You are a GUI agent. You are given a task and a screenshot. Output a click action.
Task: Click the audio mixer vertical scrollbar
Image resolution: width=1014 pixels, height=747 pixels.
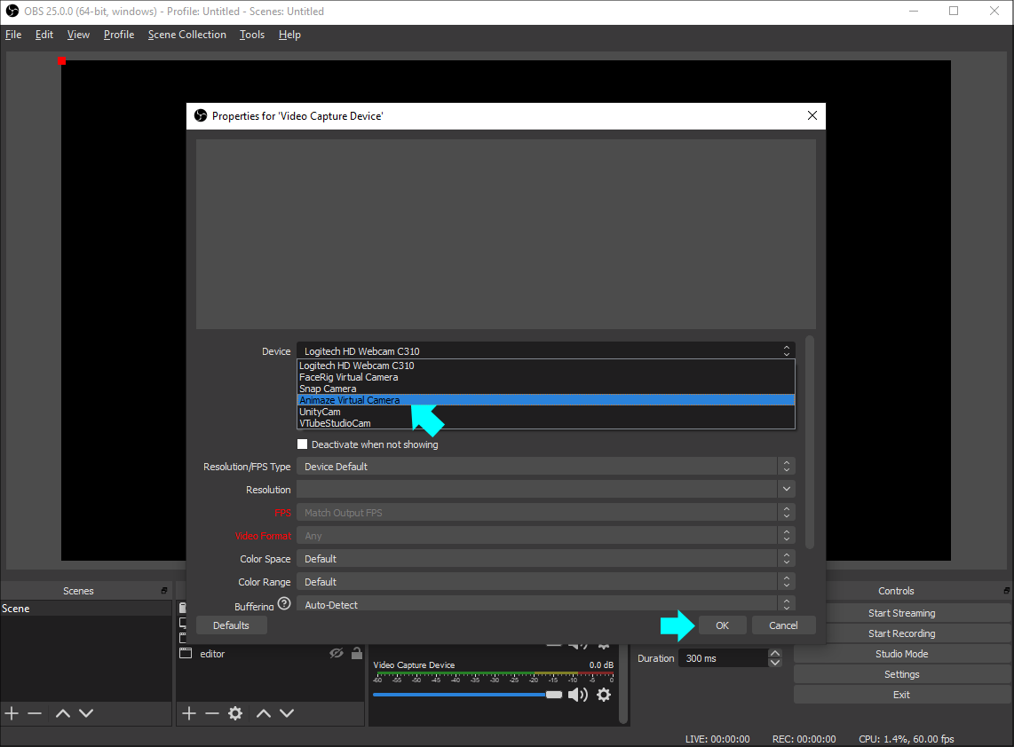coord(623,684)
